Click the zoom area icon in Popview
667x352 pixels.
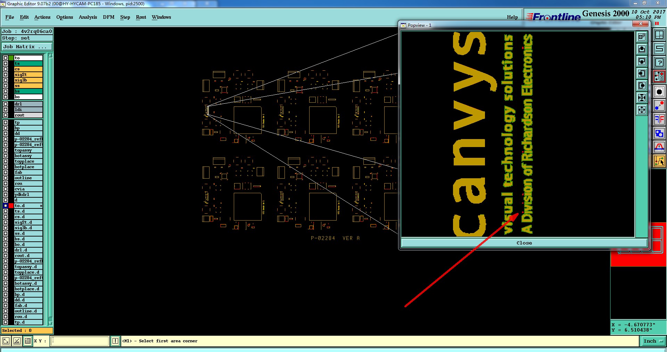[x=642, y=36]
